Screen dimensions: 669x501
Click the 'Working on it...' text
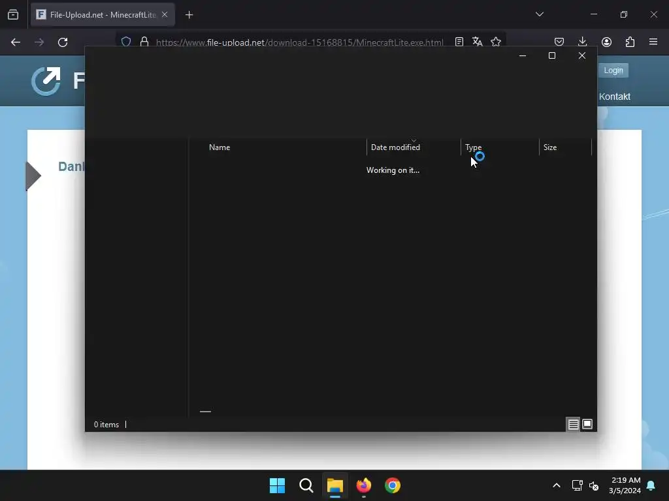(393, 170)
